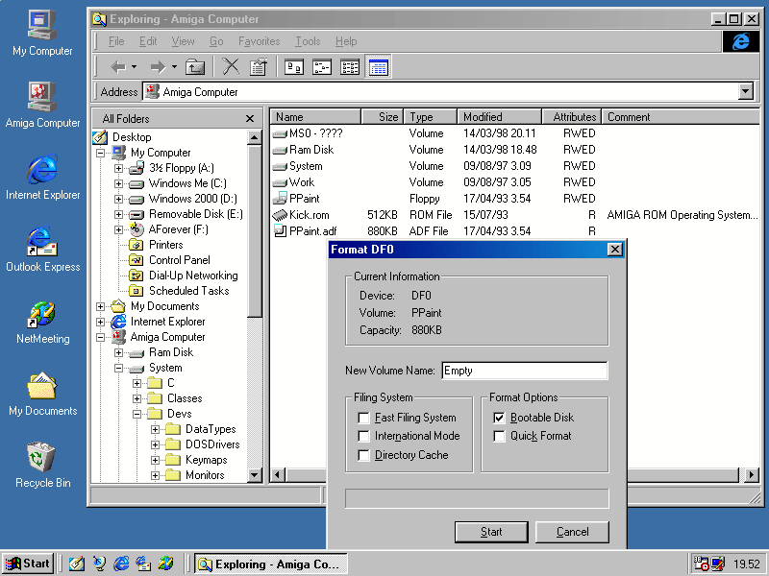This screenshot has height=576, width=769.
Task: Launch Outlook Express from quick launch
Action: tap(143, 564)
